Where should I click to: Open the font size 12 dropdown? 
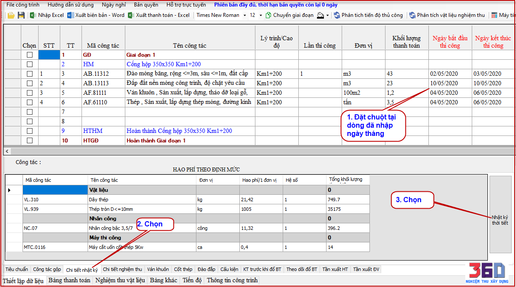[261, 15]
